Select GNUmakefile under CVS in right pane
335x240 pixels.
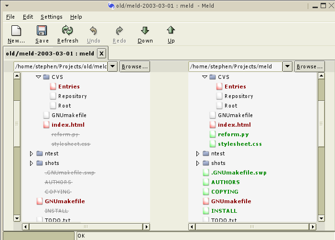[x=235, y=115]
